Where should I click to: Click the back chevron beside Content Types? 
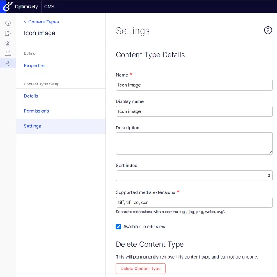point(25,21)
